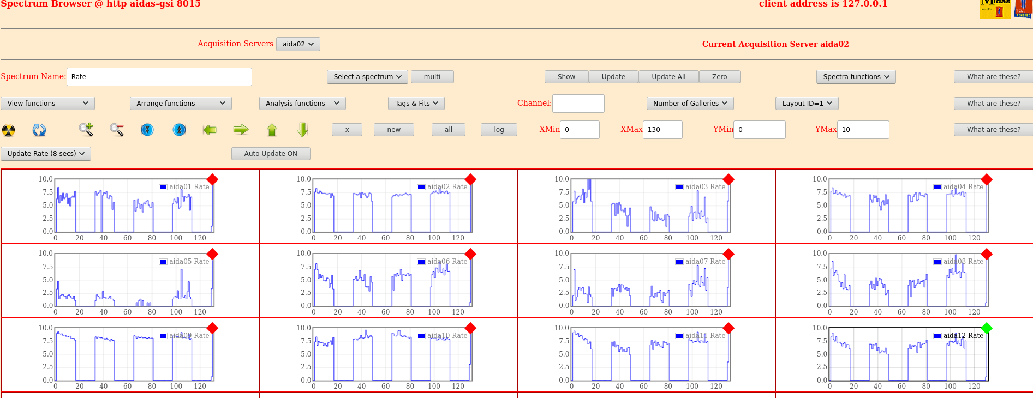Screen dimensions: 1033x398
Task: Zoom in with the magnifier plus icon
Action: 86,130
